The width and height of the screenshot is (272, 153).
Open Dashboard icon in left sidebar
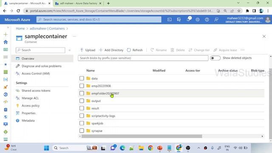click(x=6, y=50)
